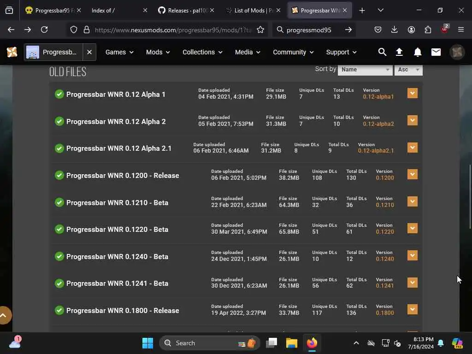Open browser extensions puzzle icon
Screen dimensions: 472x354
pyautogui.click(x=428, y=29)
